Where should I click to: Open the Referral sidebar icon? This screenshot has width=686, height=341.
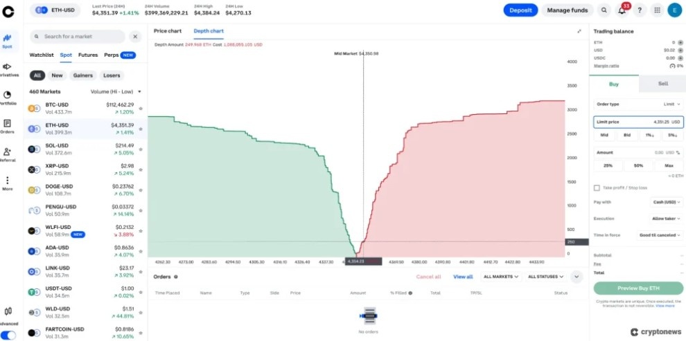click(x=7, y=152)
